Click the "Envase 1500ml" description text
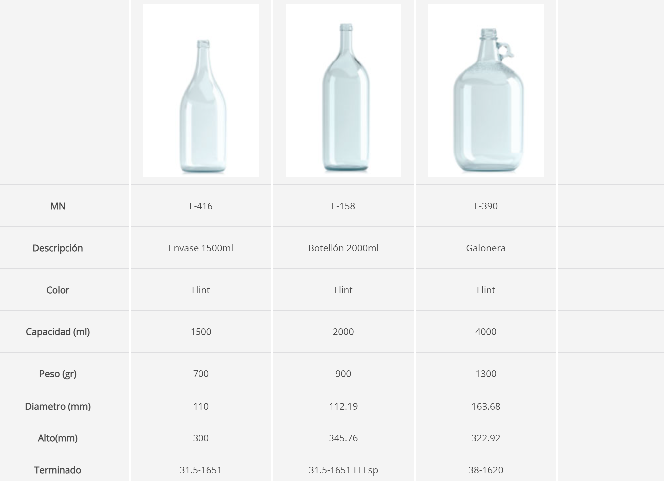Screen dimensions: 664x484 (x=201, y=248)
